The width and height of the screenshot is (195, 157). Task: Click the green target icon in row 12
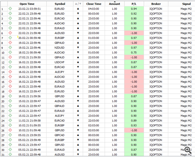pyautogui.click(x=10, y=62)
